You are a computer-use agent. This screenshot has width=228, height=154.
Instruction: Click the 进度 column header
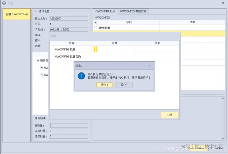click(114, 43)
